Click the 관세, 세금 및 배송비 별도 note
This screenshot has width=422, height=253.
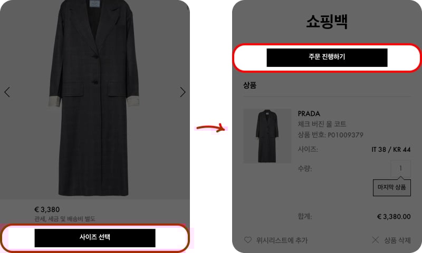65,219
